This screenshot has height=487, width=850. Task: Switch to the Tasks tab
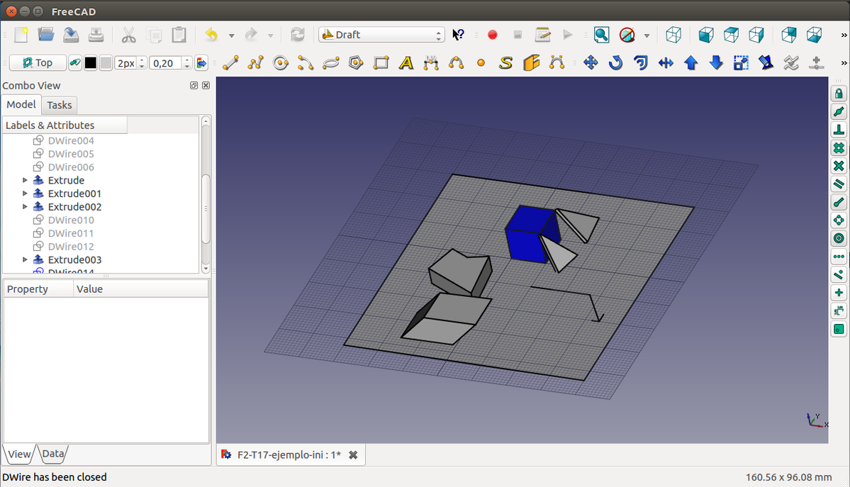pos(60,105)
